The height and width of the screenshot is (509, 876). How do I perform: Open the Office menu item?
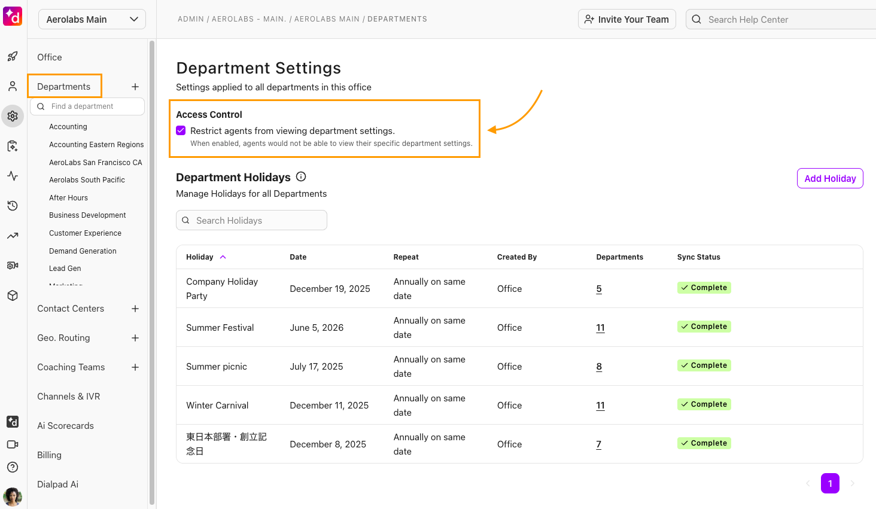coord(50,57)
